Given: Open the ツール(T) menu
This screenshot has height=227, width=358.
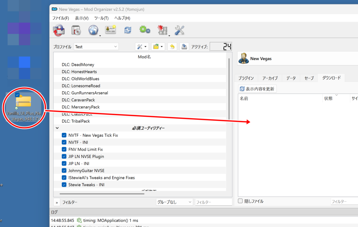Looking at the screenshot, I should point(101,18).
